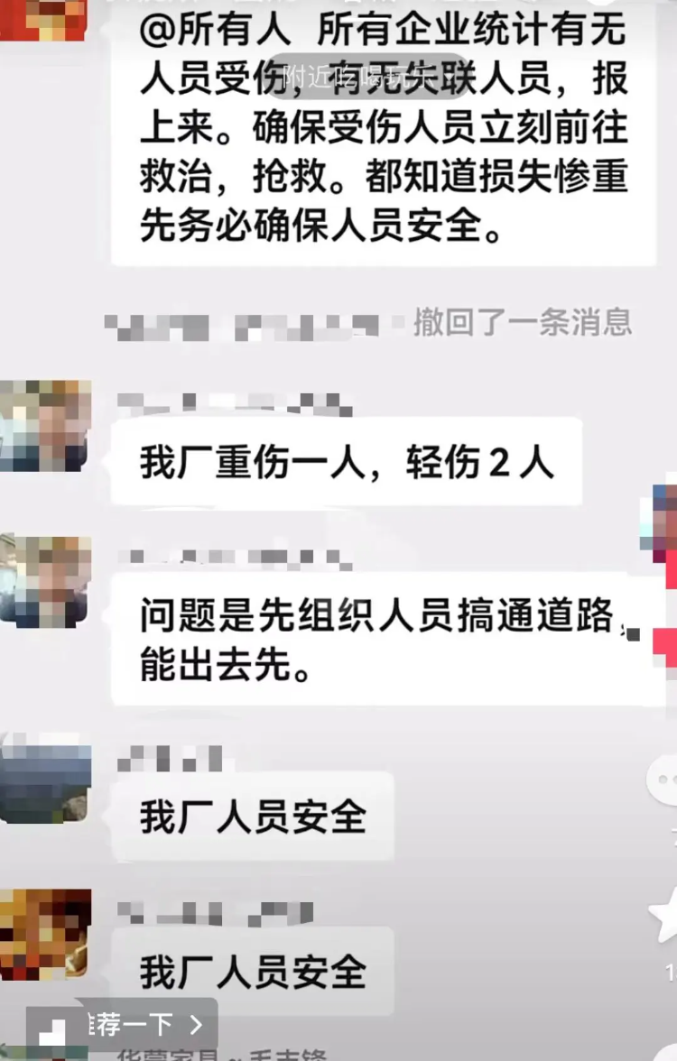Select message 问题是先组织人员搞通道路
Image resolution: width=677 pixels, height=1061 pixels.
coord(388,640)
